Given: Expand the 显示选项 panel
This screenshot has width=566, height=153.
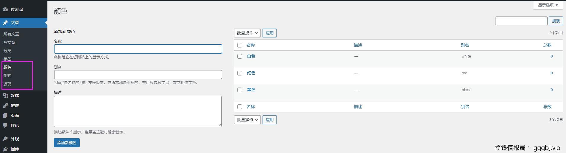Looking at the screenshot, I should click(x=548, y=5).
